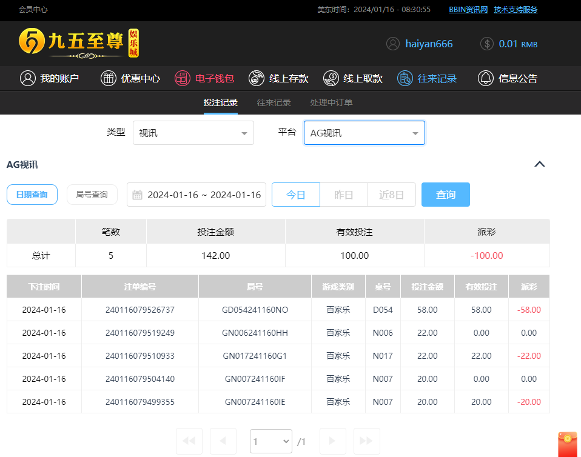Viewport: 581px width, 457px height.
Task: Collapse the AG视讯 section chevron
Action: [539, 164]
